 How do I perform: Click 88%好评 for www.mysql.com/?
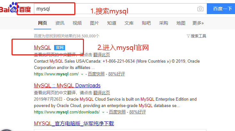point(117,74)
